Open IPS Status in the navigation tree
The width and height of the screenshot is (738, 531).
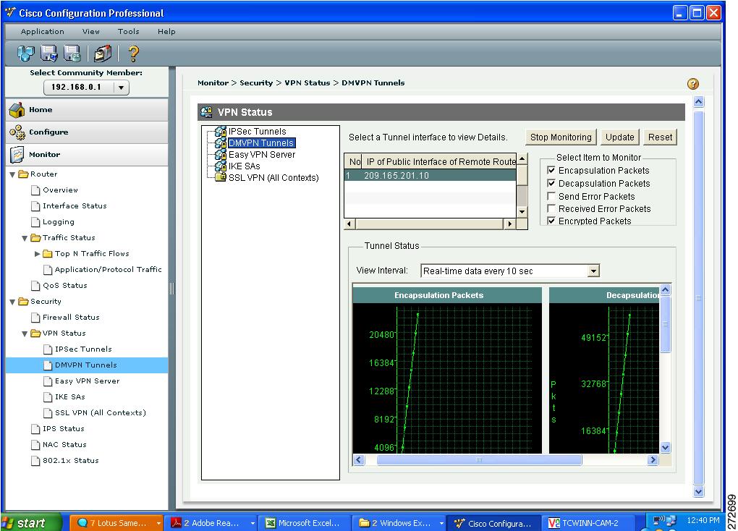tap(64, 429)
